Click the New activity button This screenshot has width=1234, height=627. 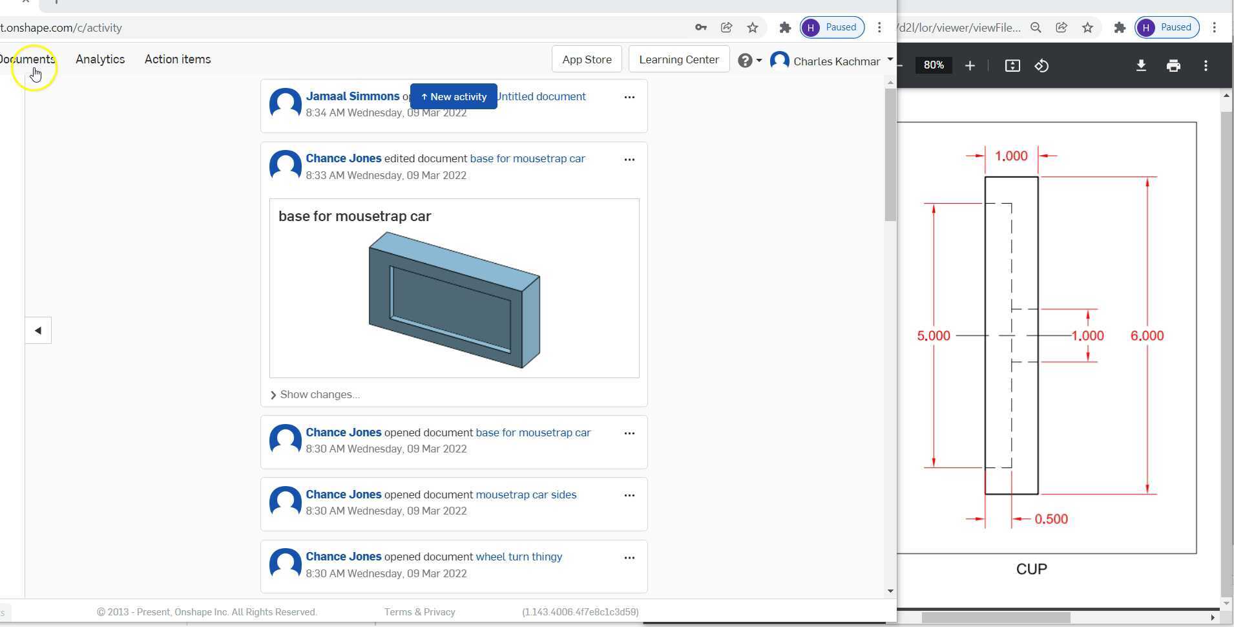coord(454,96)
